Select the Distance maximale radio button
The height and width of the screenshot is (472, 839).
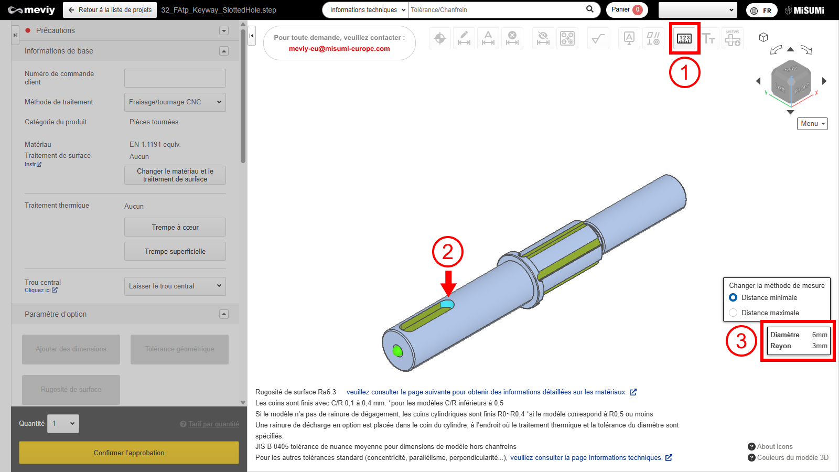pyautogui.click(x=733, y=313)
